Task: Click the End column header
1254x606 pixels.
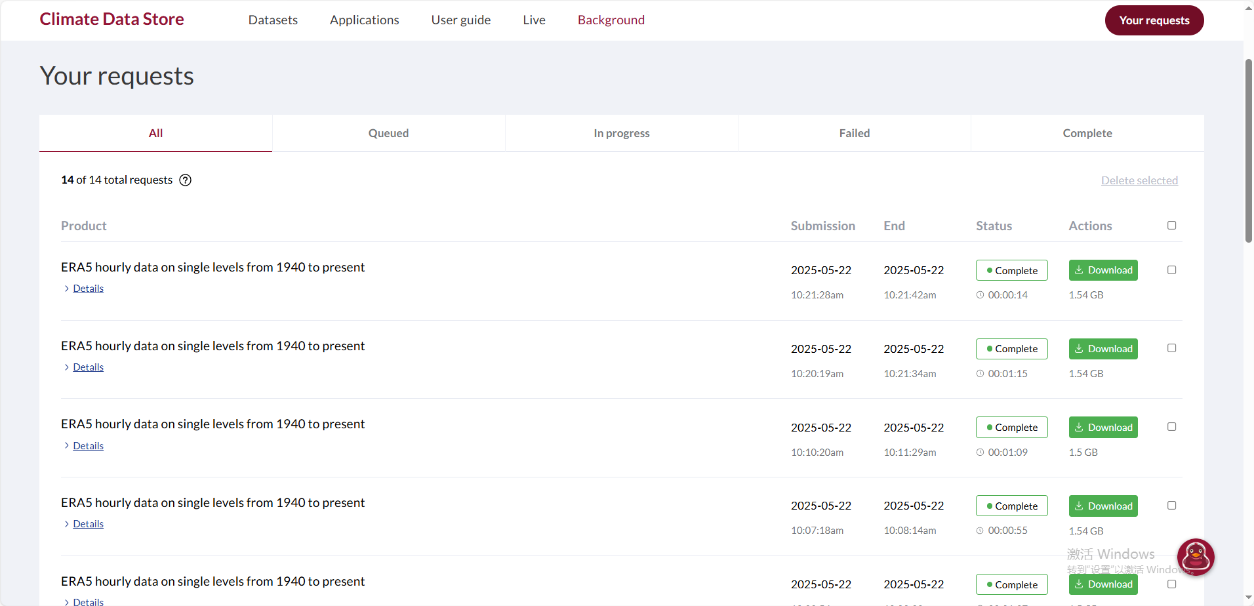Action: tap(894, 226)
